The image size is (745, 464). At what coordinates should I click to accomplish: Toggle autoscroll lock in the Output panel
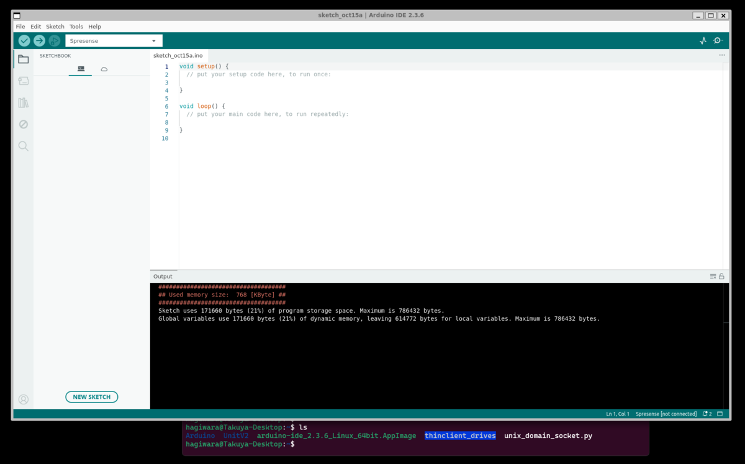tap(721, 276)
